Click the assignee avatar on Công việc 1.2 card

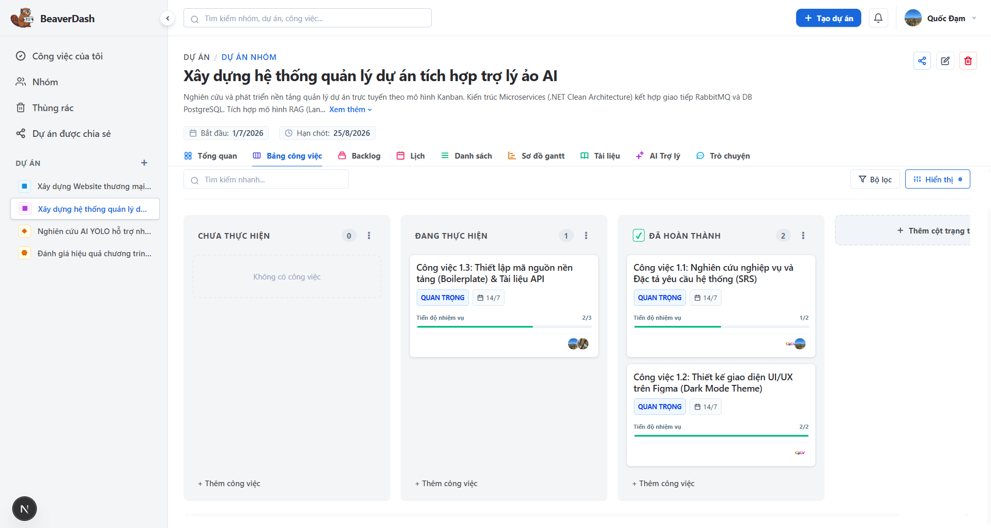pyautogui.click(x=800, y=453)
